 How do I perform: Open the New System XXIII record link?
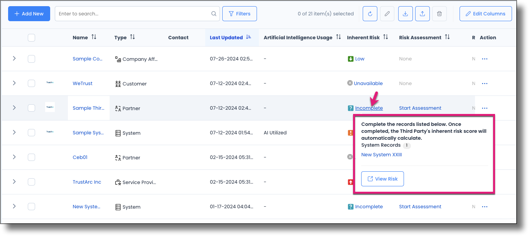pyautogui.click(x=381, y=154)
